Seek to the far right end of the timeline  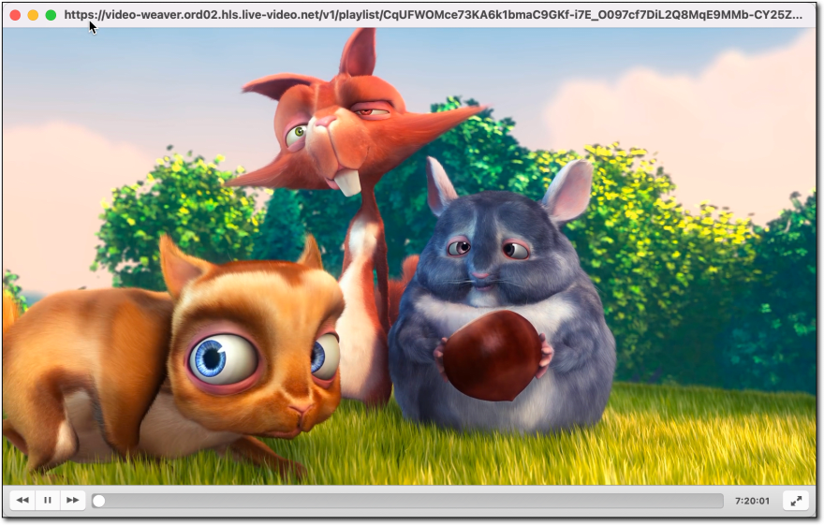pos(721,501)
